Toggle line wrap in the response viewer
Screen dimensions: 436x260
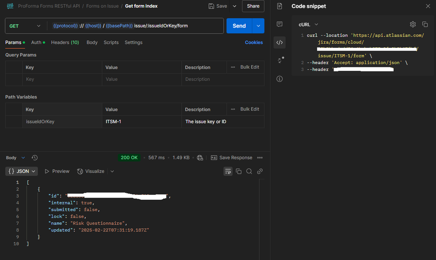pos(228,171)
